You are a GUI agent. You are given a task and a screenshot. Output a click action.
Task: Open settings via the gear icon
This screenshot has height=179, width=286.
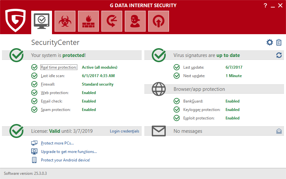click(270, 42)
